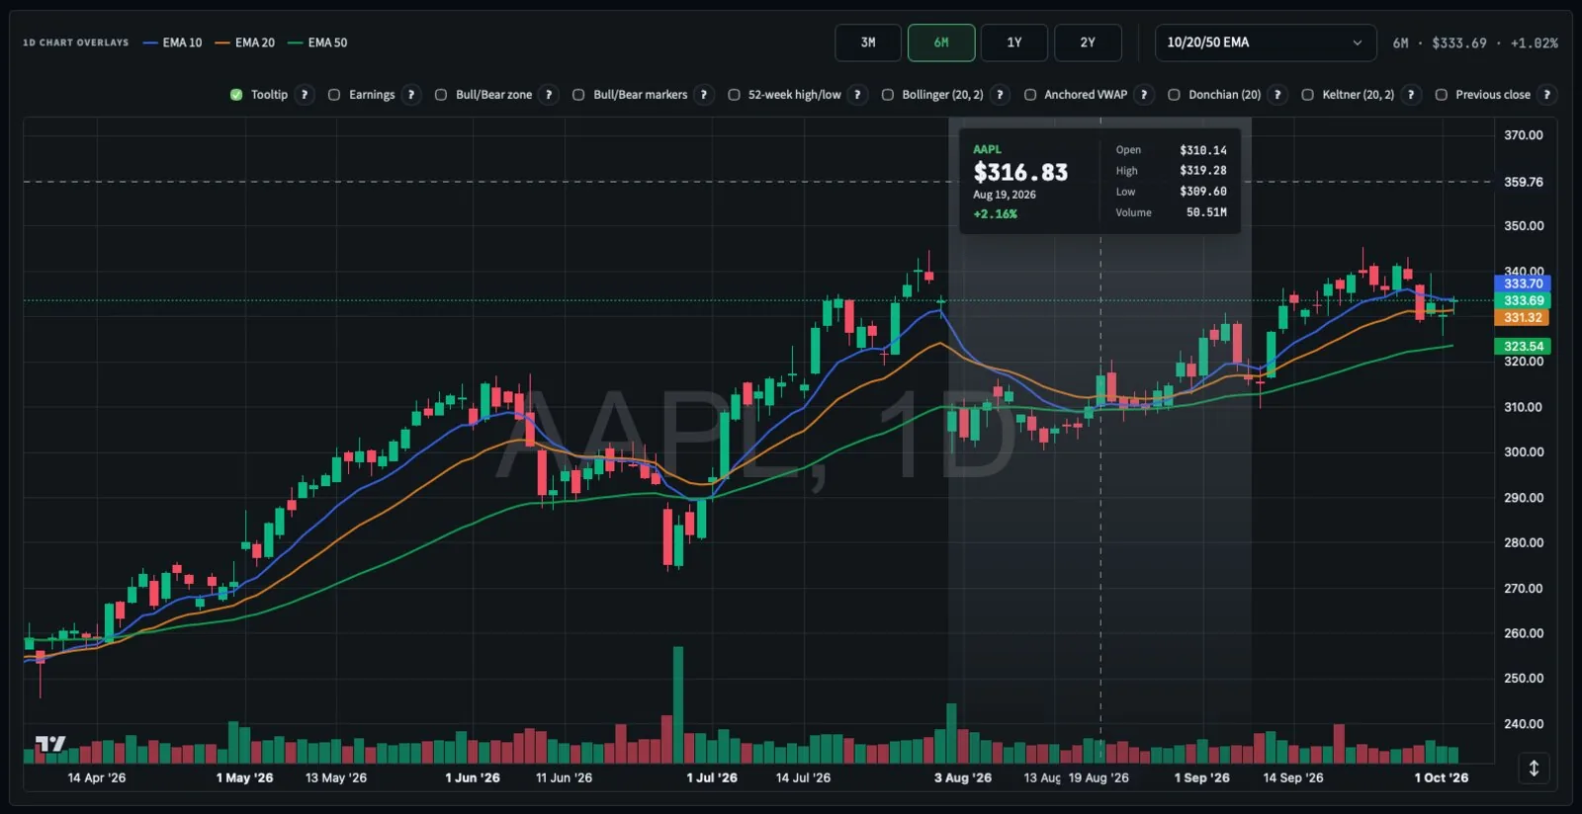This screenshot has height=814, width=1582.
Task: Open help icon next to Earnings
Action: click(411, 95)
